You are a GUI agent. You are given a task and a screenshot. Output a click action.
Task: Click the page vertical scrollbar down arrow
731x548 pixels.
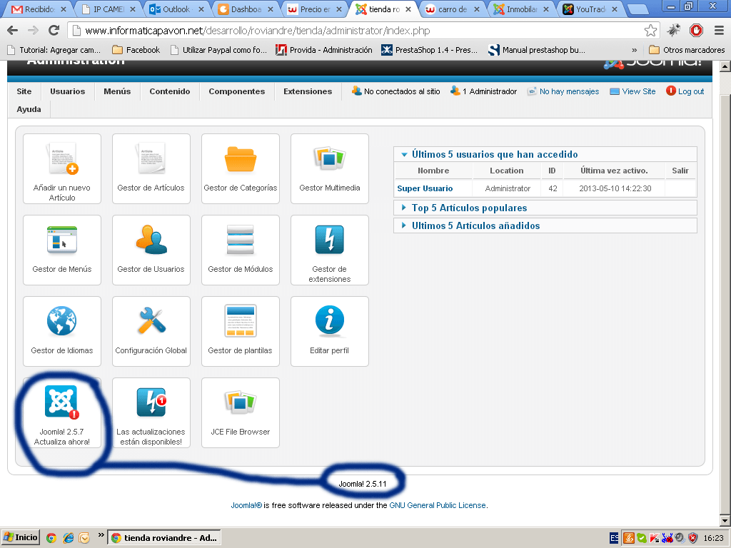[x=725, y=520]
